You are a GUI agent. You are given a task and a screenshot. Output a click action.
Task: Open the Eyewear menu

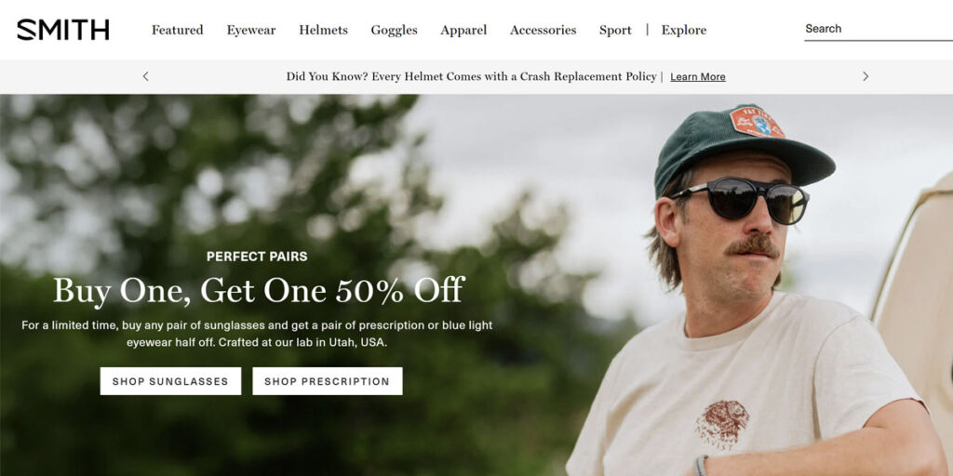click(x=251, y=31)
